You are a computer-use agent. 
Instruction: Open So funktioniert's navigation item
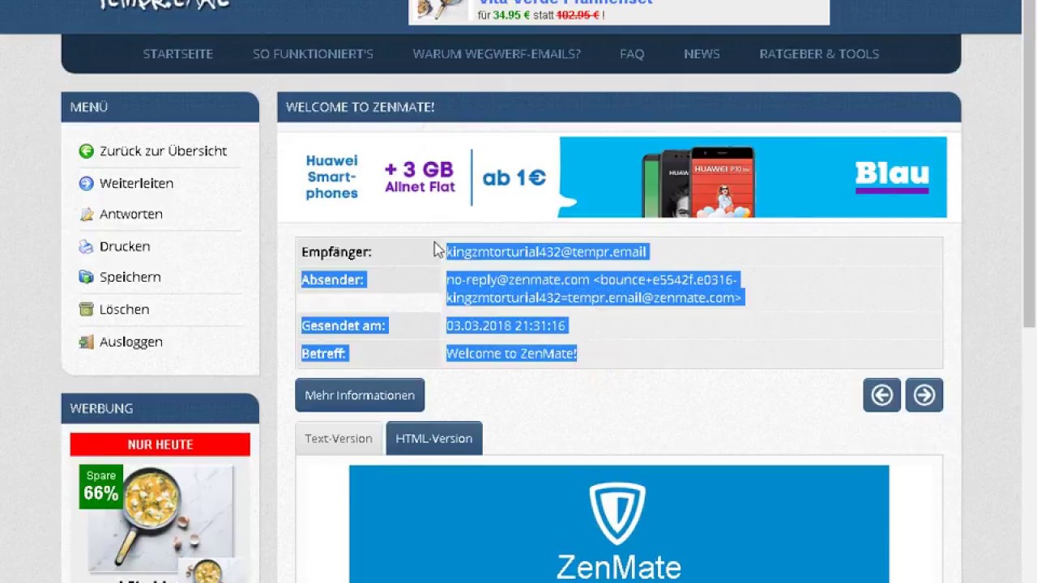(x=313, y=53)
